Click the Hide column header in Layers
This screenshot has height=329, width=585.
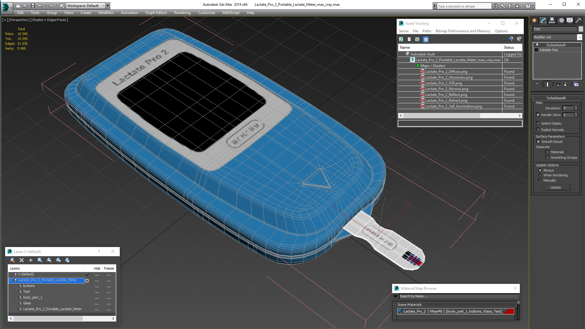point(97,268)
